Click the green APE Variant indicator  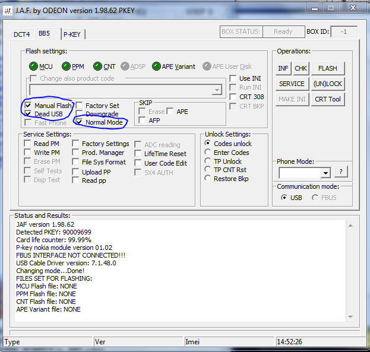click(156, 66)
